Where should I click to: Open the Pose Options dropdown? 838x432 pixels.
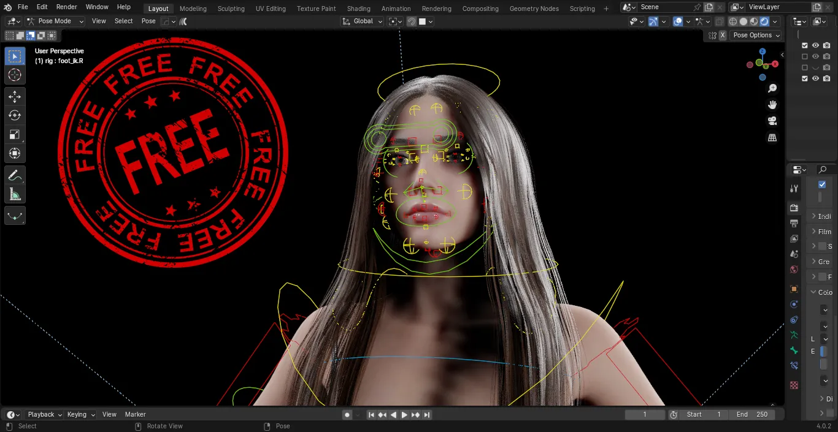coord(756,35)
